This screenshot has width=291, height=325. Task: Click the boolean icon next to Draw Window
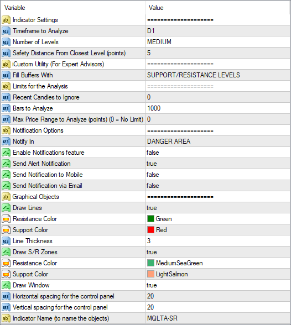pos(6,285)
